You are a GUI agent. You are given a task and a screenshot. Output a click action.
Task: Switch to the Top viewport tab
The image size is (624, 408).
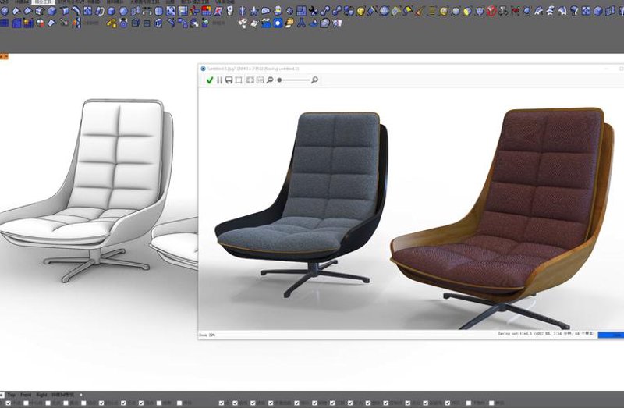(x=12, y=395)
